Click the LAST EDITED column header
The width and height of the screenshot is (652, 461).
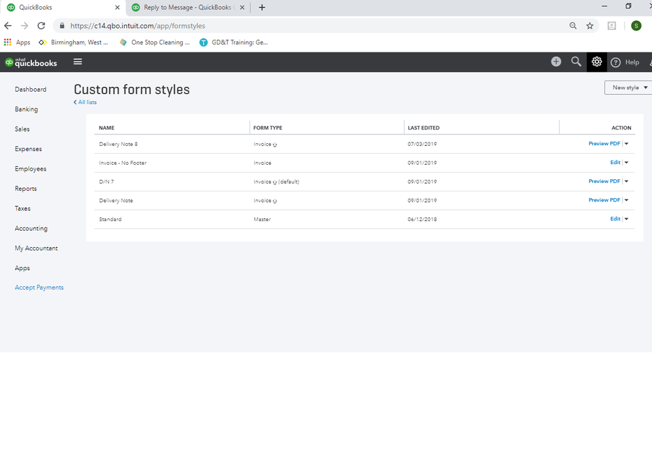(423, 128)
